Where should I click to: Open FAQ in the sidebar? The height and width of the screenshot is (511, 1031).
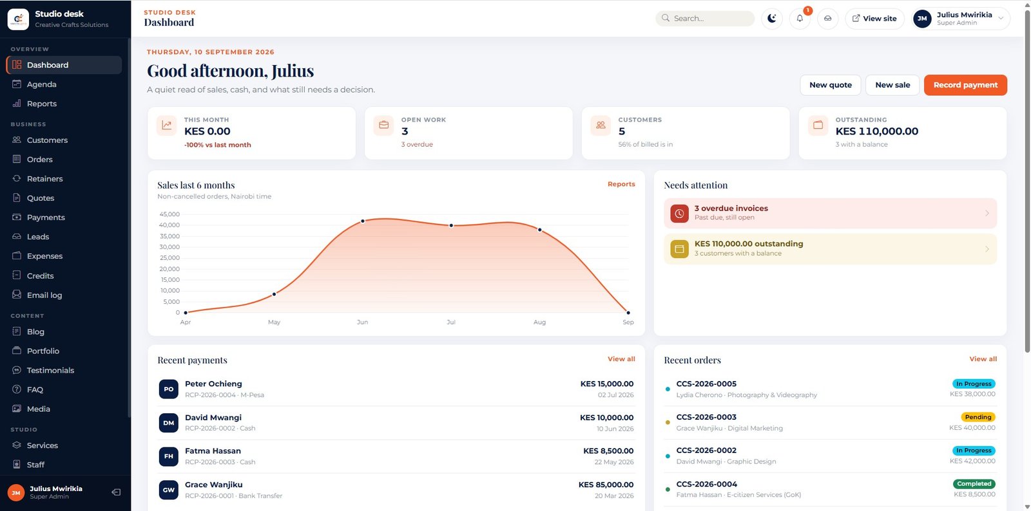(64, 390)
